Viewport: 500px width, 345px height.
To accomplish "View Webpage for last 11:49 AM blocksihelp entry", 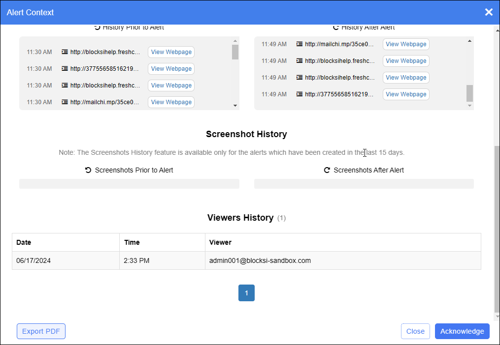I will [406, 78].
